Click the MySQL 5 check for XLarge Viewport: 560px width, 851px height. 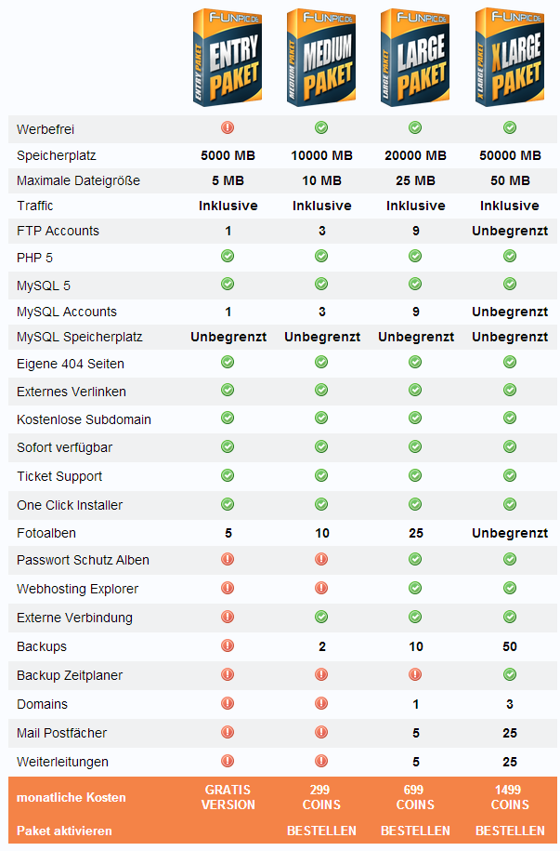coord(509,283)
